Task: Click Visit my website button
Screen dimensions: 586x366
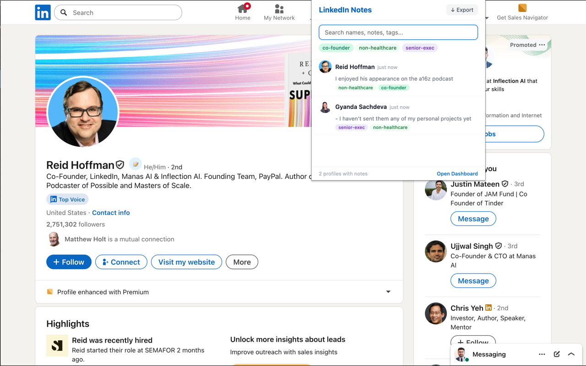Action: [186, 262]
